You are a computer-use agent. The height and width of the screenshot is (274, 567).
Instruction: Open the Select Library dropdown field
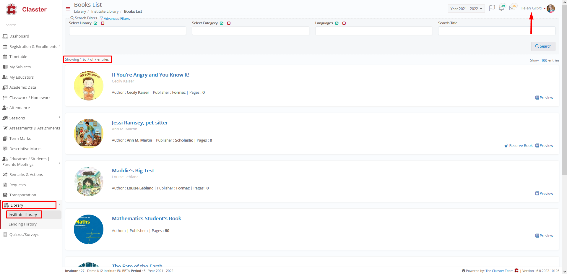pos(128,31)
